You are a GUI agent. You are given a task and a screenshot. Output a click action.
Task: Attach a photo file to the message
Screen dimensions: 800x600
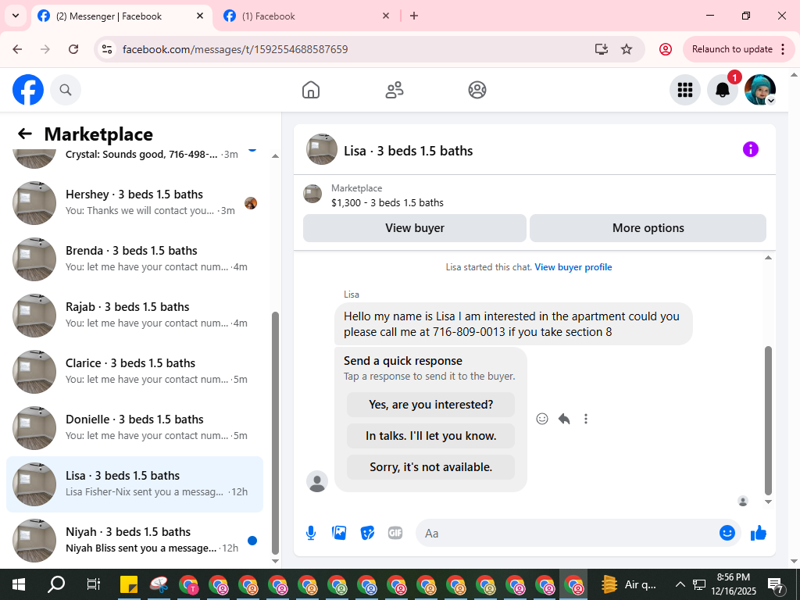click(x=339, y=533)
